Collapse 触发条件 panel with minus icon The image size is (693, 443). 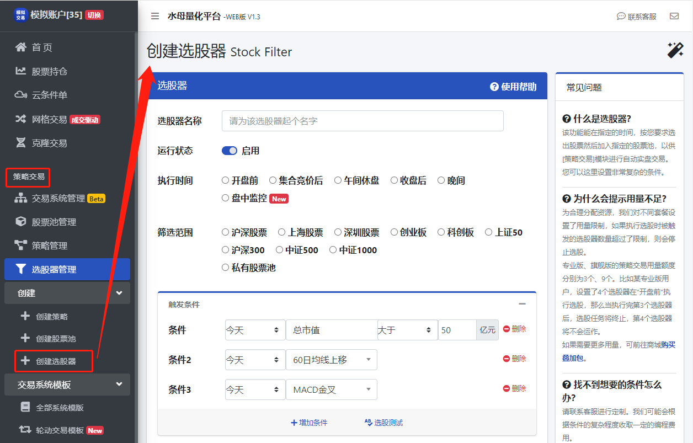point(522,304)
